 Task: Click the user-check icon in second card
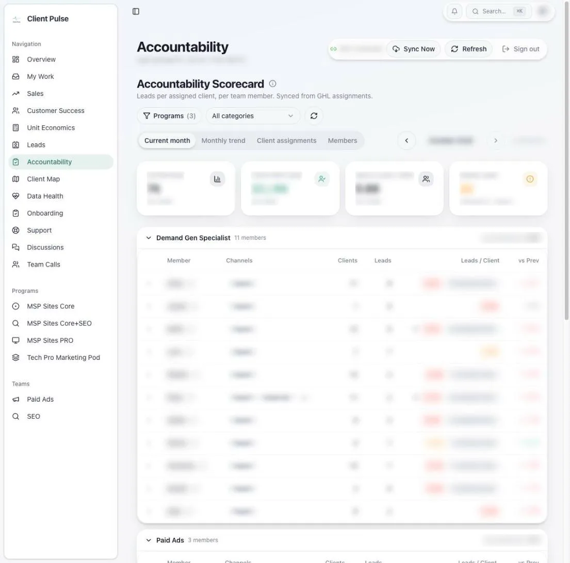[x=322, y=179]
